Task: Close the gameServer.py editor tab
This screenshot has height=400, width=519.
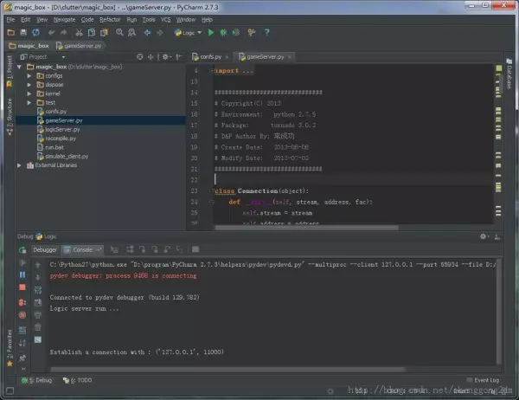Action: (x=290, y=57)
